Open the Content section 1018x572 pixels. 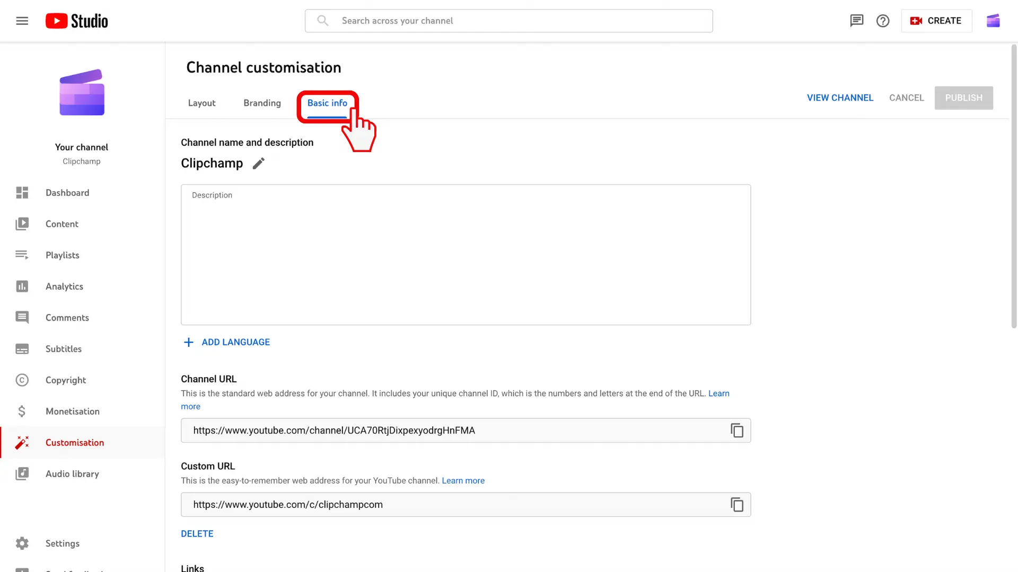click(62, 224)
